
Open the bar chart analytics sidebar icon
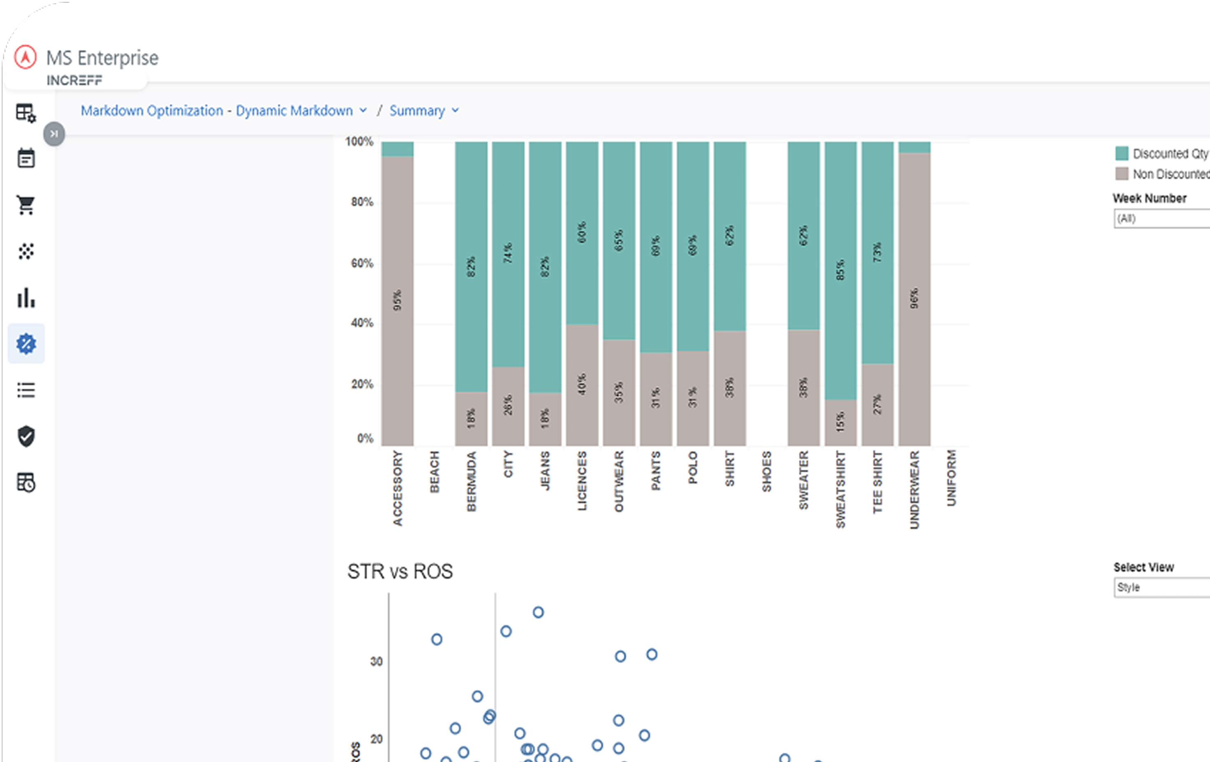(25, 297)
